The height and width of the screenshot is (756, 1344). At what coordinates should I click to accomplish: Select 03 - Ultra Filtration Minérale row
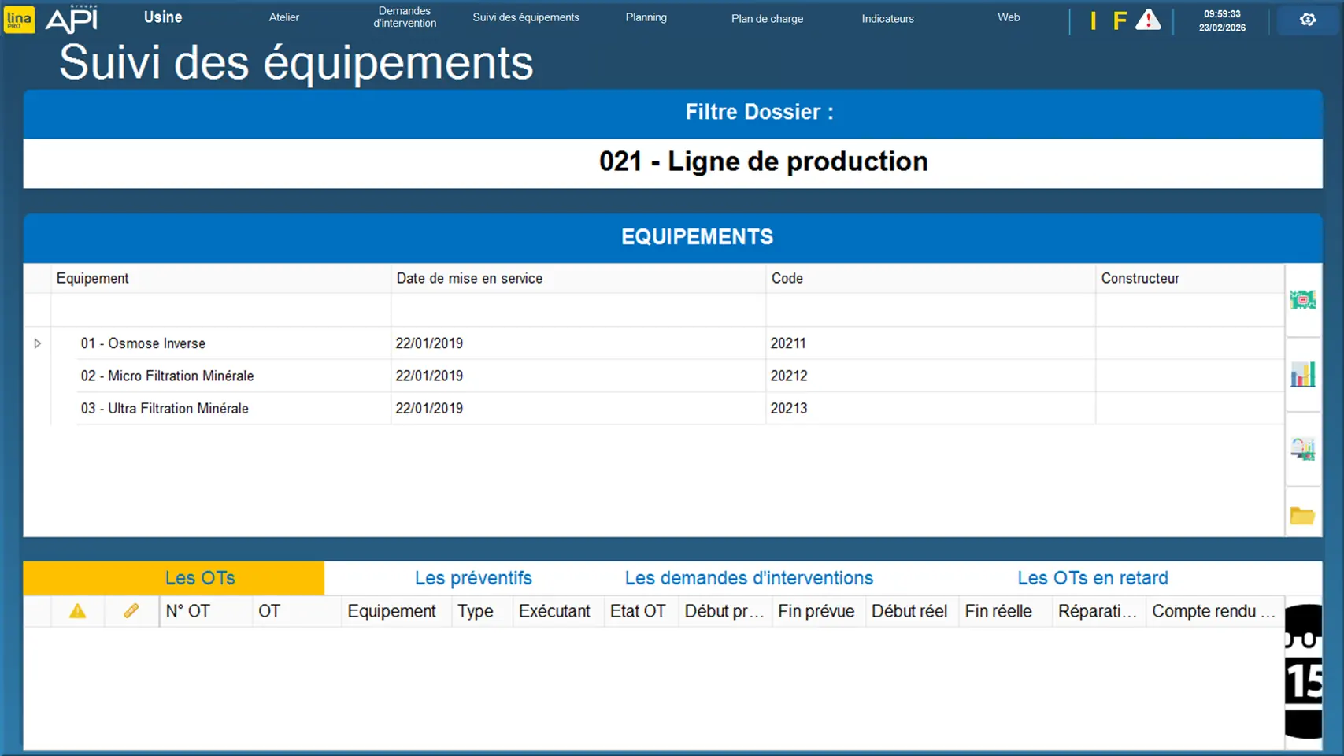point(165,409)
